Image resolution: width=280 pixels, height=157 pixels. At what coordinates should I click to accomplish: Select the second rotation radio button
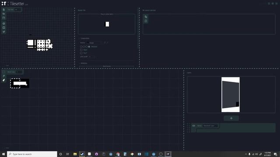point(84,47)
